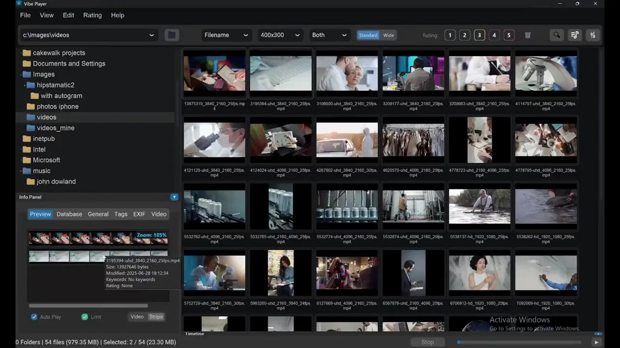Viewport: 620px width, 348px height.
Task: Switch to the General tab
Action: pyautogui.click(x=98, y=214)
